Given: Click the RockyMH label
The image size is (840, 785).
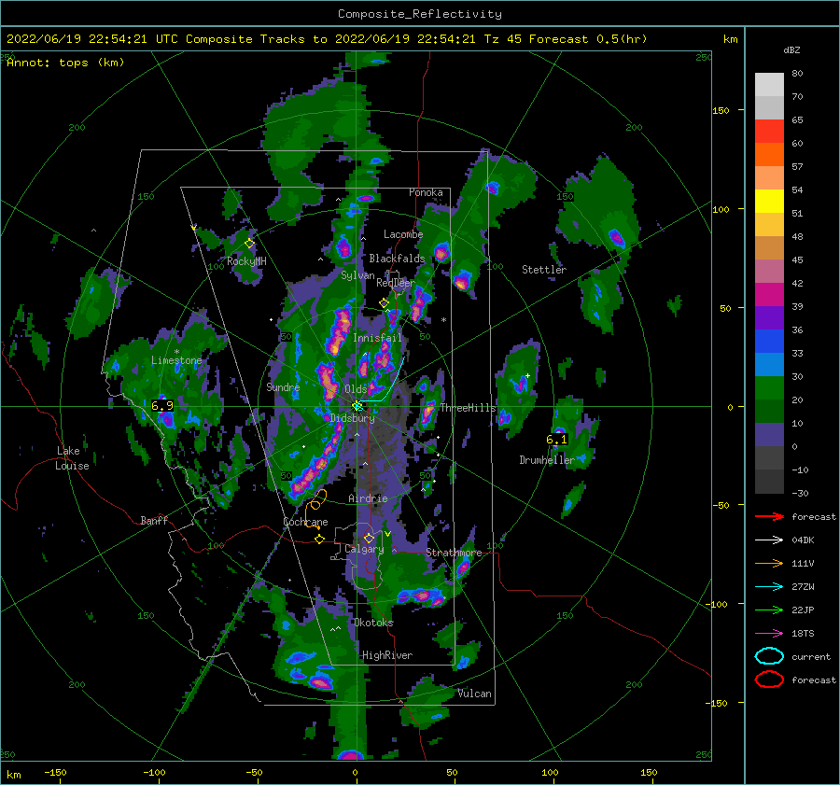Looking at the screenshot, I should 246,261.
